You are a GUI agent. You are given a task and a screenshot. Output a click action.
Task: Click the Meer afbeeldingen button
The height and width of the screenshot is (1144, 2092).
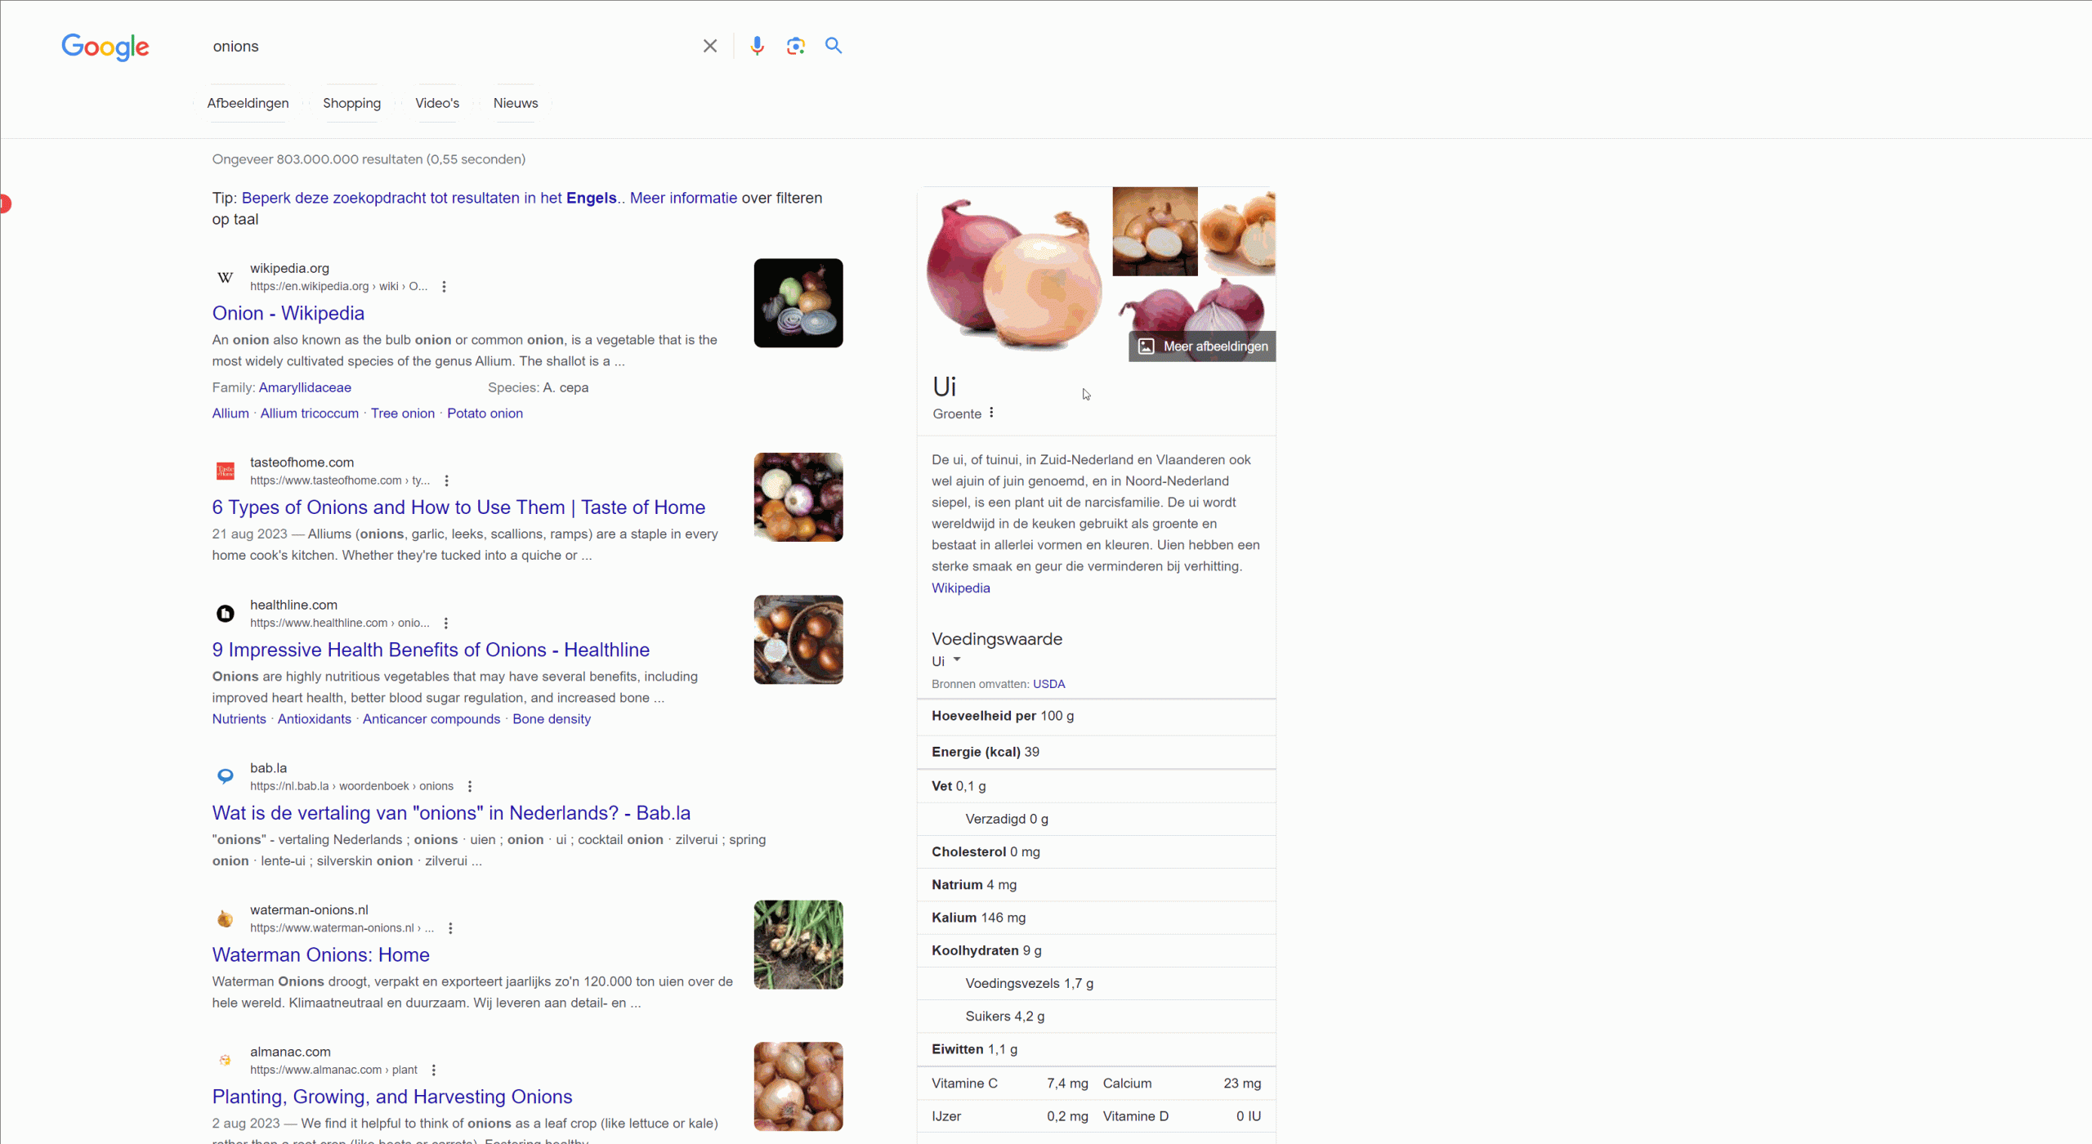tap(1202, 346)
